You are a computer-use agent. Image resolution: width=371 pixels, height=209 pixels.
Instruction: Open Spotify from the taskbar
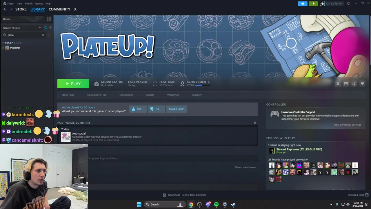tap(216, 204)
